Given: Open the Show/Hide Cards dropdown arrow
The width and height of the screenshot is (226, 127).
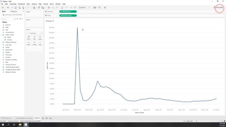Looking at the screenshot, I should click(97, 7).
